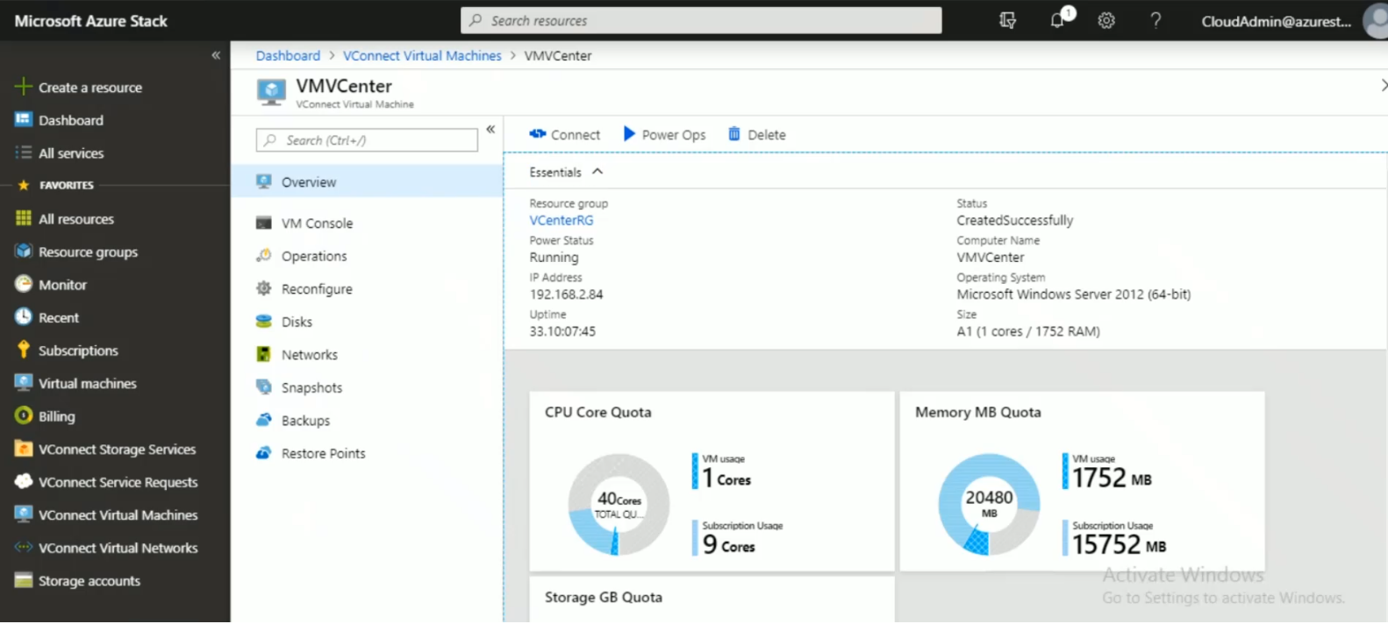Connect to the virtual machine
This screenshot has width=1388, height=624.
[x=564, y=134]
